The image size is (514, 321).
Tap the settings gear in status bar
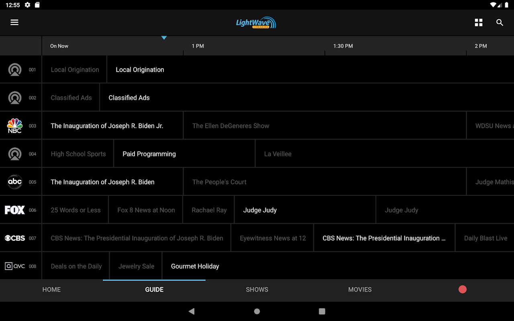pos(27,5)
